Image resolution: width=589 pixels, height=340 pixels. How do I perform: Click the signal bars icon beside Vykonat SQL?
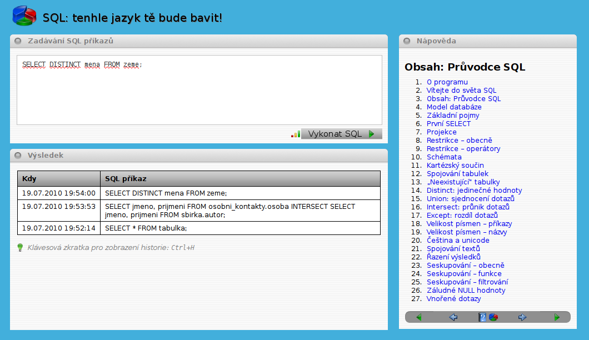tap(296, 134)
